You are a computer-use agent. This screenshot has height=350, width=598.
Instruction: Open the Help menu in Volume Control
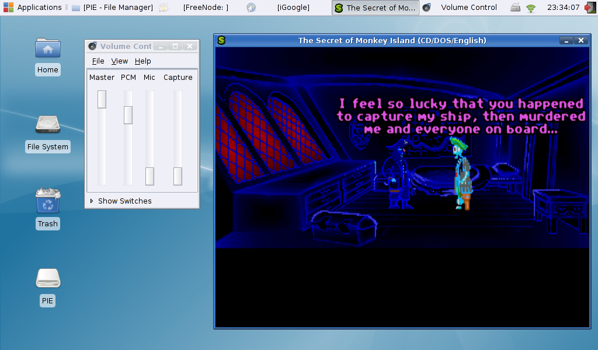pos(142,61)
